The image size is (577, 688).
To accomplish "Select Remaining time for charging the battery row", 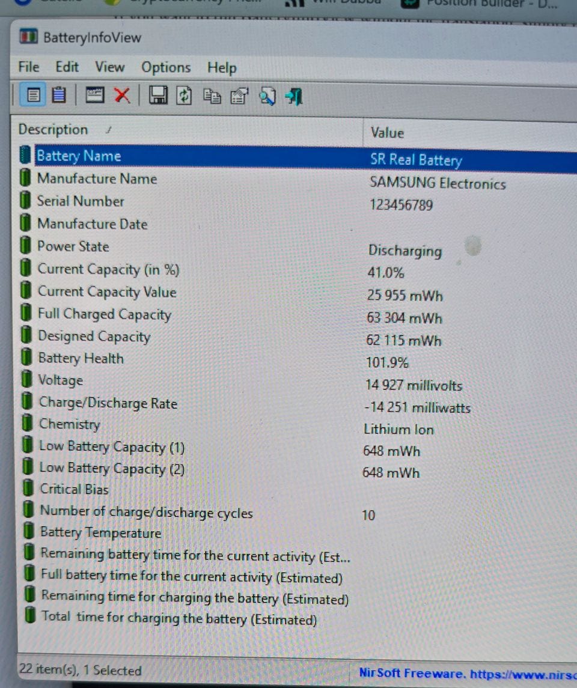I will tap(195, 598).
